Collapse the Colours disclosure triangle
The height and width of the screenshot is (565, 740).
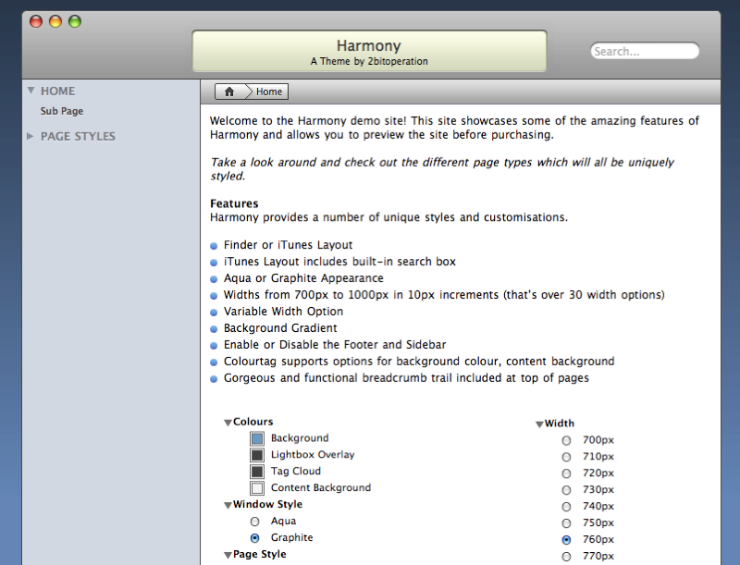(x=228, y=423)
